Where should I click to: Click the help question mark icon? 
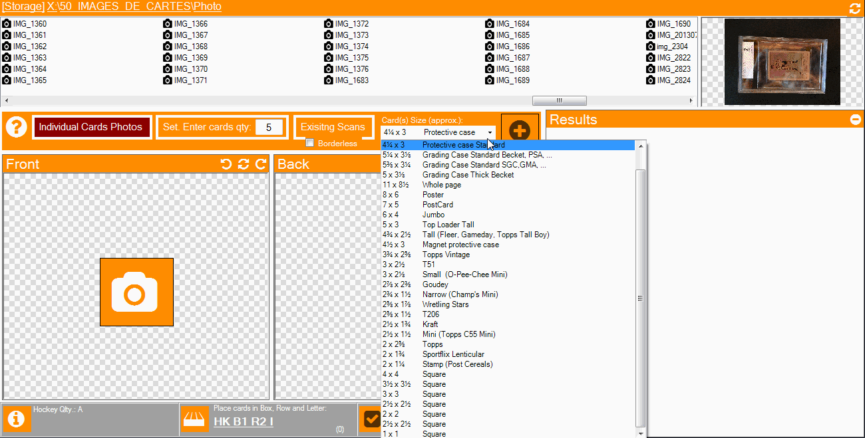pos(16,127)
